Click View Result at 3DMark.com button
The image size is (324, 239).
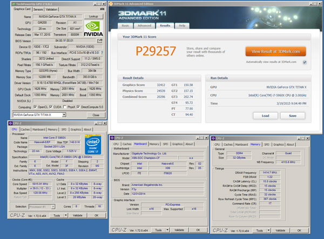[275, 52]
